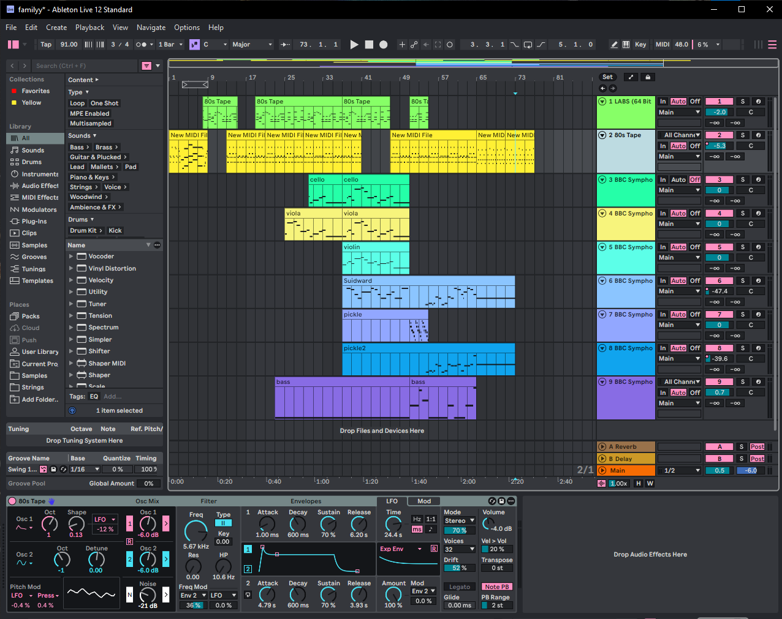Stop playback with the Stop button
This screenshot has height=619, width=782.
[369, 44]
